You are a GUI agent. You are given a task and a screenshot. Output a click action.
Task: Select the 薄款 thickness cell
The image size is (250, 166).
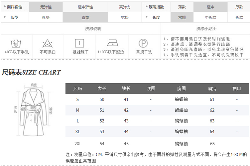pos(182,7)
